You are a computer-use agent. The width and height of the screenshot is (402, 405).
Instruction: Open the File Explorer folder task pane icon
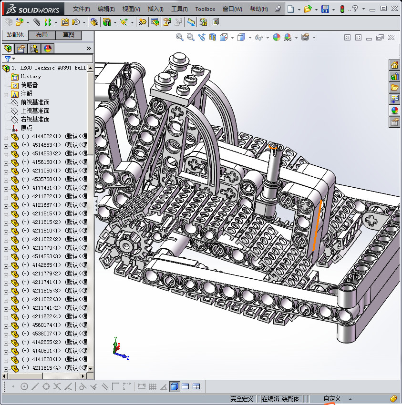point(394,88)
